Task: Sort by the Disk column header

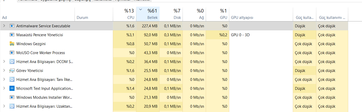Action: pos(171,14)
